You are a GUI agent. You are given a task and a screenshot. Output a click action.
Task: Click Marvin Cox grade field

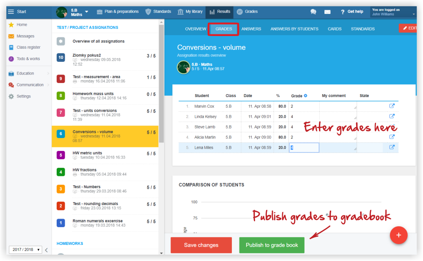pyautogui.click(x=304, y=106)
